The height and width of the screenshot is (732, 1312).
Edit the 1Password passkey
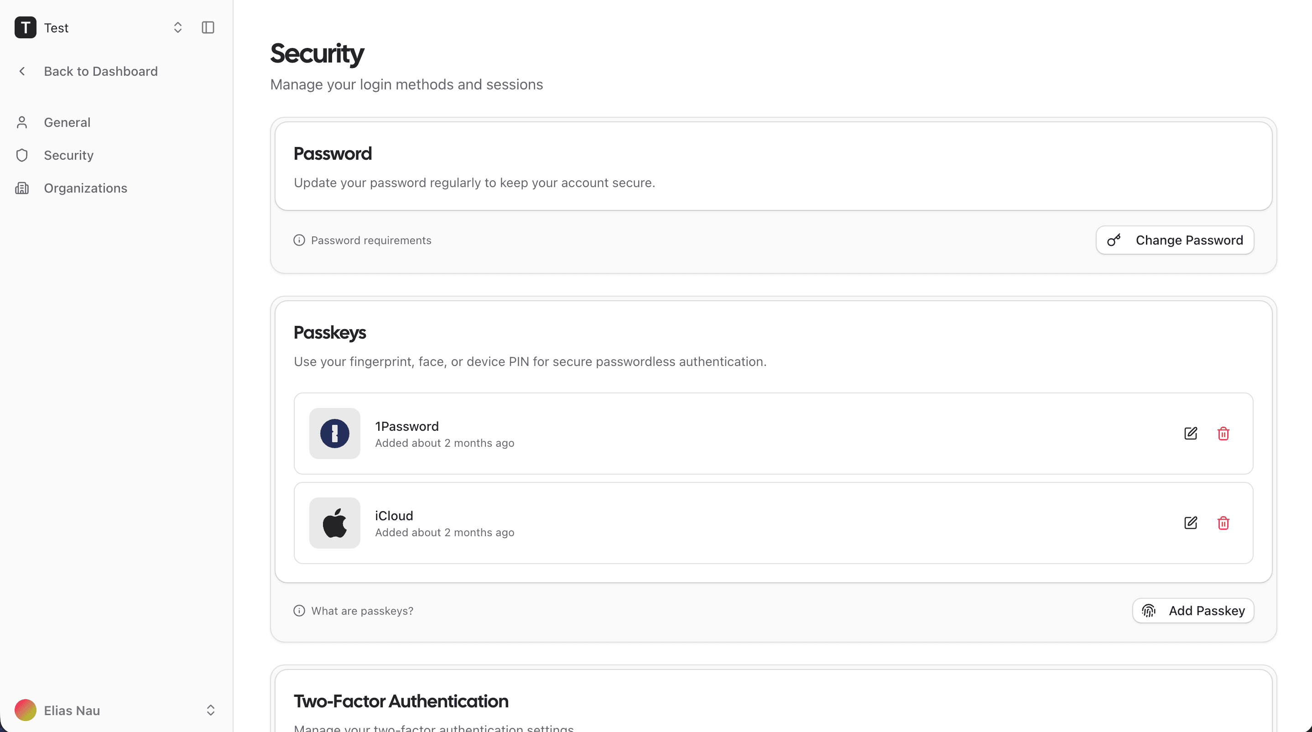[x=1191, y=434]
